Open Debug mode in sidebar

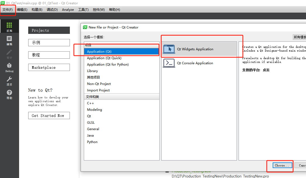pyautogui.click(x=9, y=67)
